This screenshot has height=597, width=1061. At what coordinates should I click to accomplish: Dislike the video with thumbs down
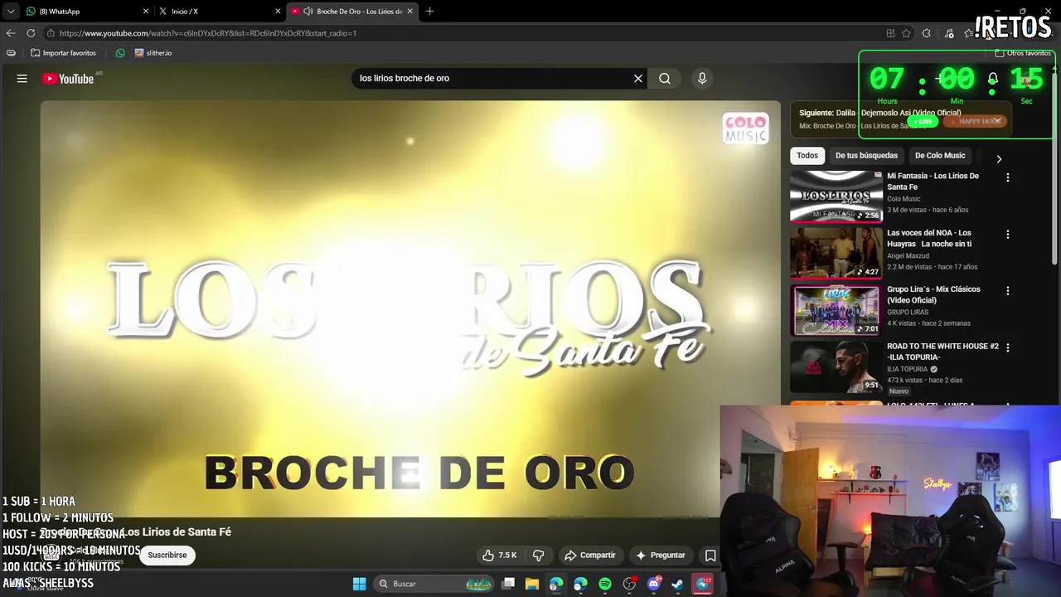coord(538,556)
